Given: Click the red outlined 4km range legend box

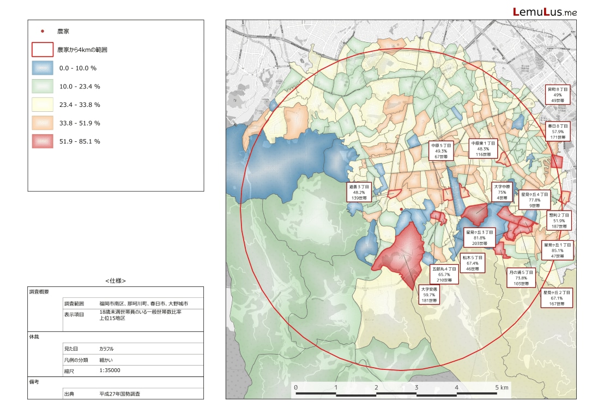Looking at the screenshot, I should tap(43, 50).
